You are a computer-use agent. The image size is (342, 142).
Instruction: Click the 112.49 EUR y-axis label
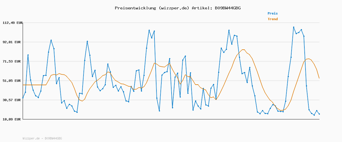click(x=13, y=23)
